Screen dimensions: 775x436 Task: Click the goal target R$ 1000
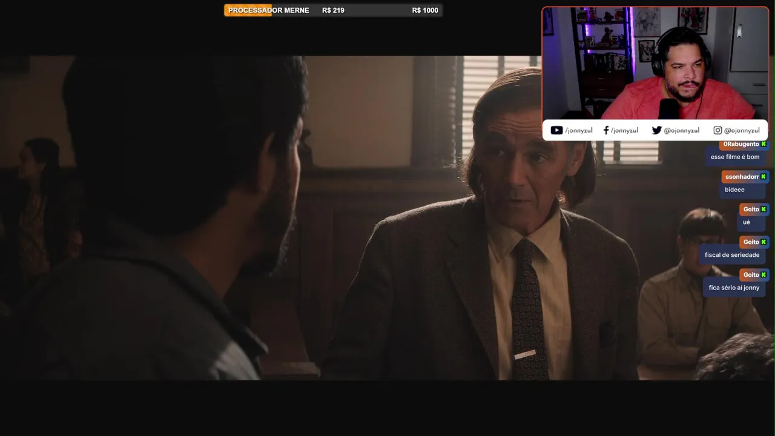point(425,10)
